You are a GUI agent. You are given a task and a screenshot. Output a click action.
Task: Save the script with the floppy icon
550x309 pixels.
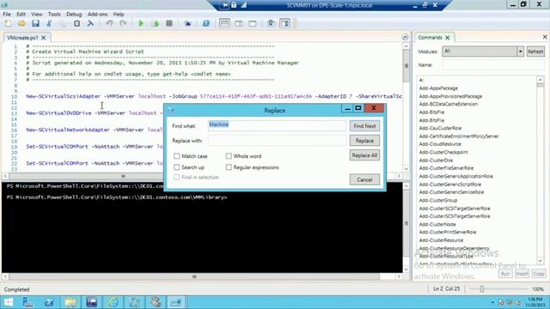coord(35,23)
